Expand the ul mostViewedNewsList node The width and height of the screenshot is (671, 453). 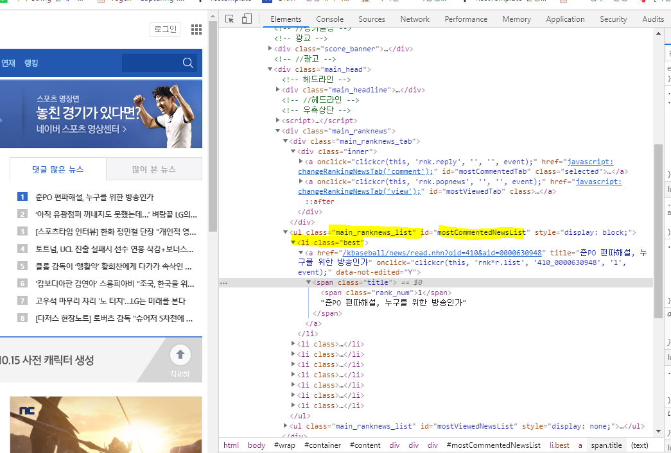click(286, 425)
